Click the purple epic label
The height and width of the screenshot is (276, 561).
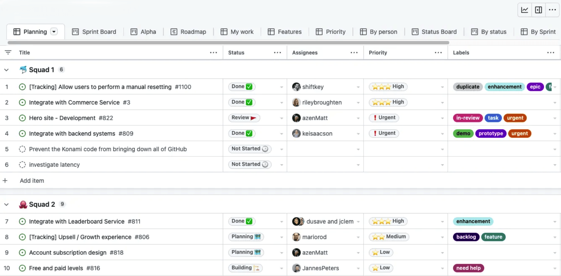tap(535, 87)
